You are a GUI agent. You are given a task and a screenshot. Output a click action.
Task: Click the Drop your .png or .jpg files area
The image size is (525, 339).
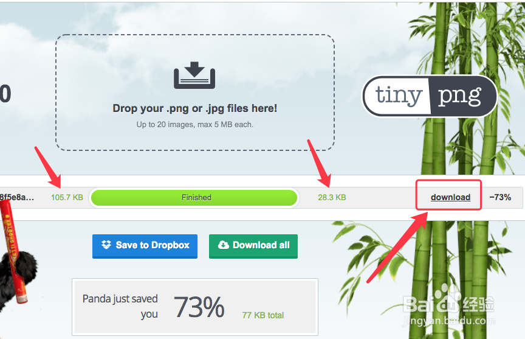pos(195,93)
